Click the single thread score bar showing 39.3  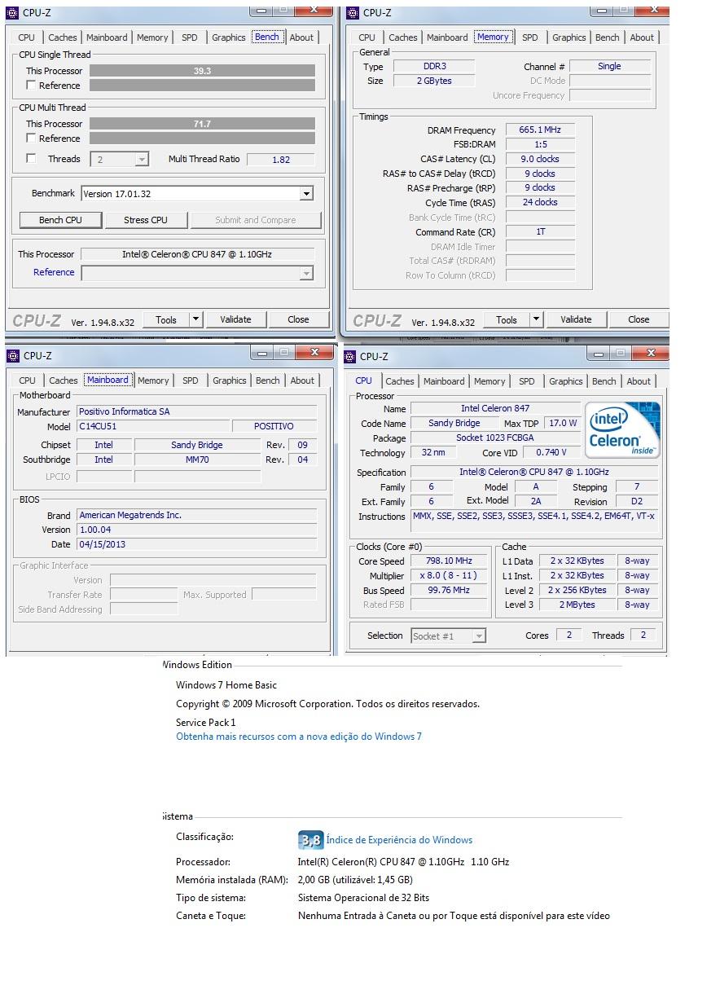pyautogui.click(x=202, y=71)
